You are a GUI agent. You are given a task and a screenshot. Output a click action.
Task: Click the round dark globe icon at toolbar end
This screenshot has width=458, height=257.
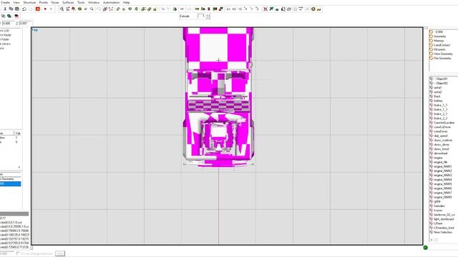tap(313, 9)
